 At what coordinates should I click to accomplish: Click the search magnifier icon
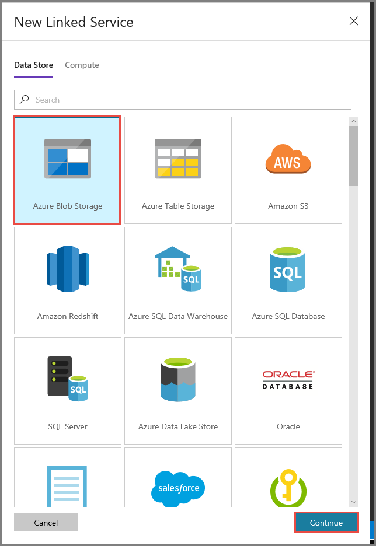click(24, 99)
